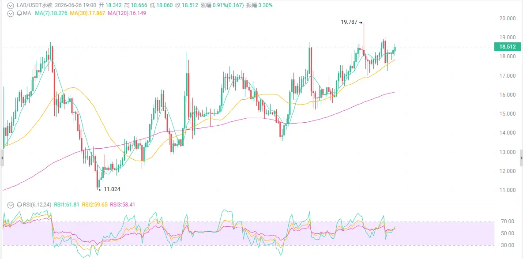Click the 13.000 price axis label

point(508,152)
